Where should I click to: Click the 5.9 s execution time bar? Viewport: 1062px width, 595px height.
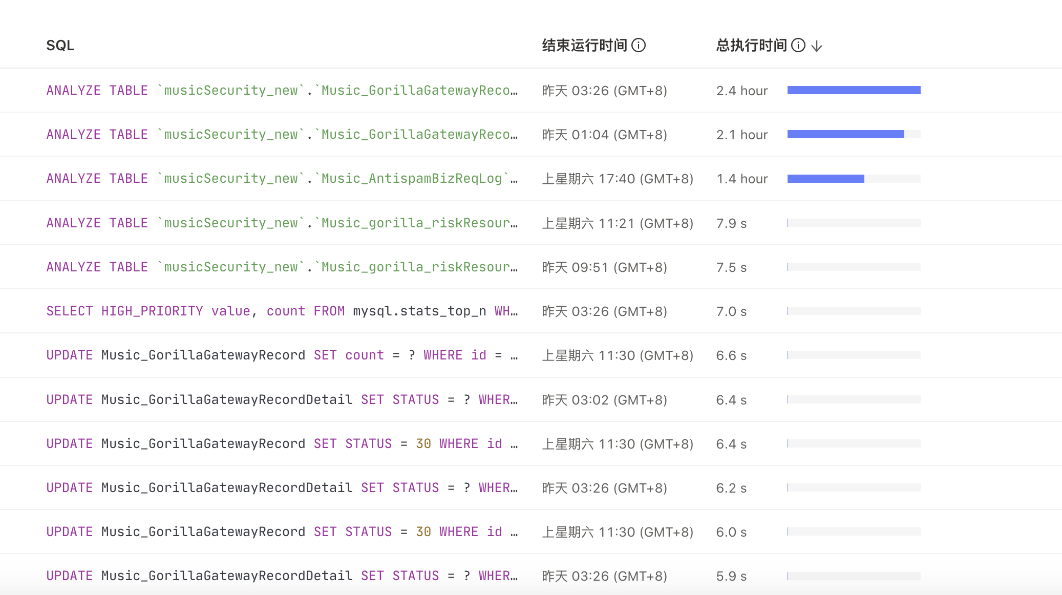pyautogui.click(x=854, y=576)
